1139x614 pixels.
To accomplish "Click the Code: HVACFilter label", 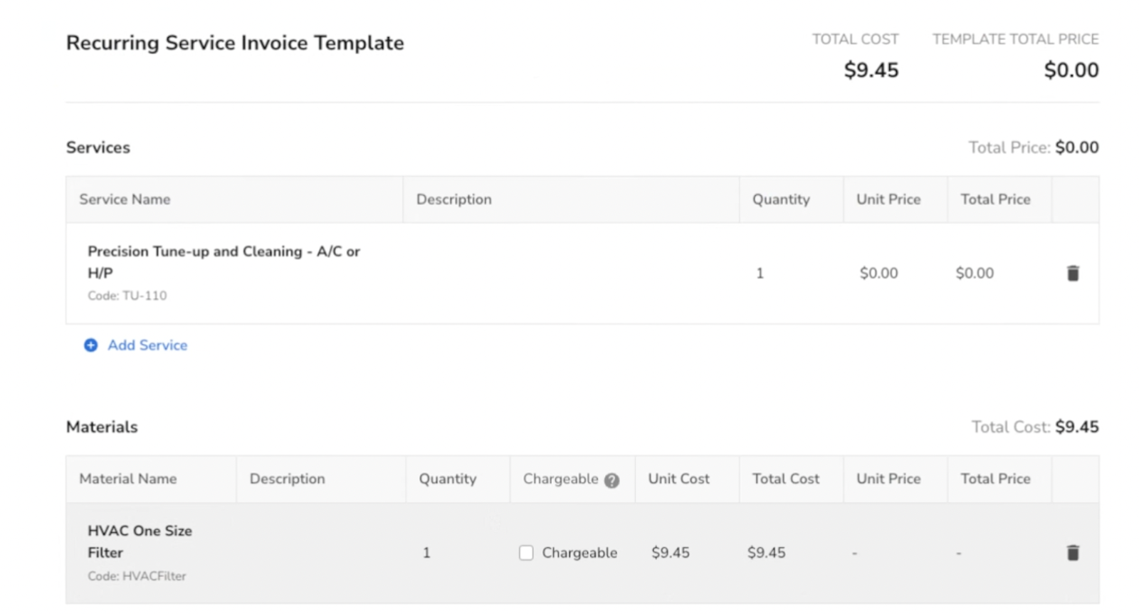I will tap(137, 576).
